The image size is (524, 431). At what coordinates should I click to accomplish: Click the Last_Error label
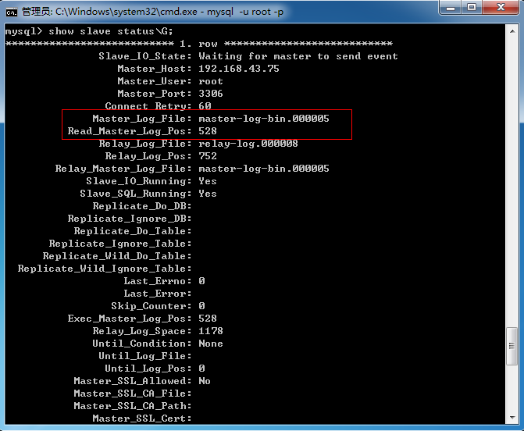point(158,294)
